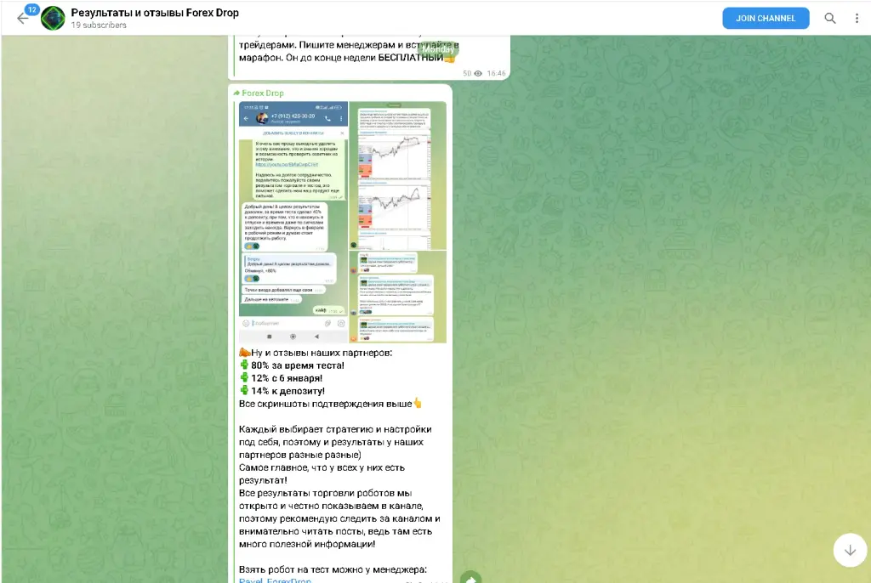
Task: Open the trading charts screenshot
Action: (x=398, y=175)
